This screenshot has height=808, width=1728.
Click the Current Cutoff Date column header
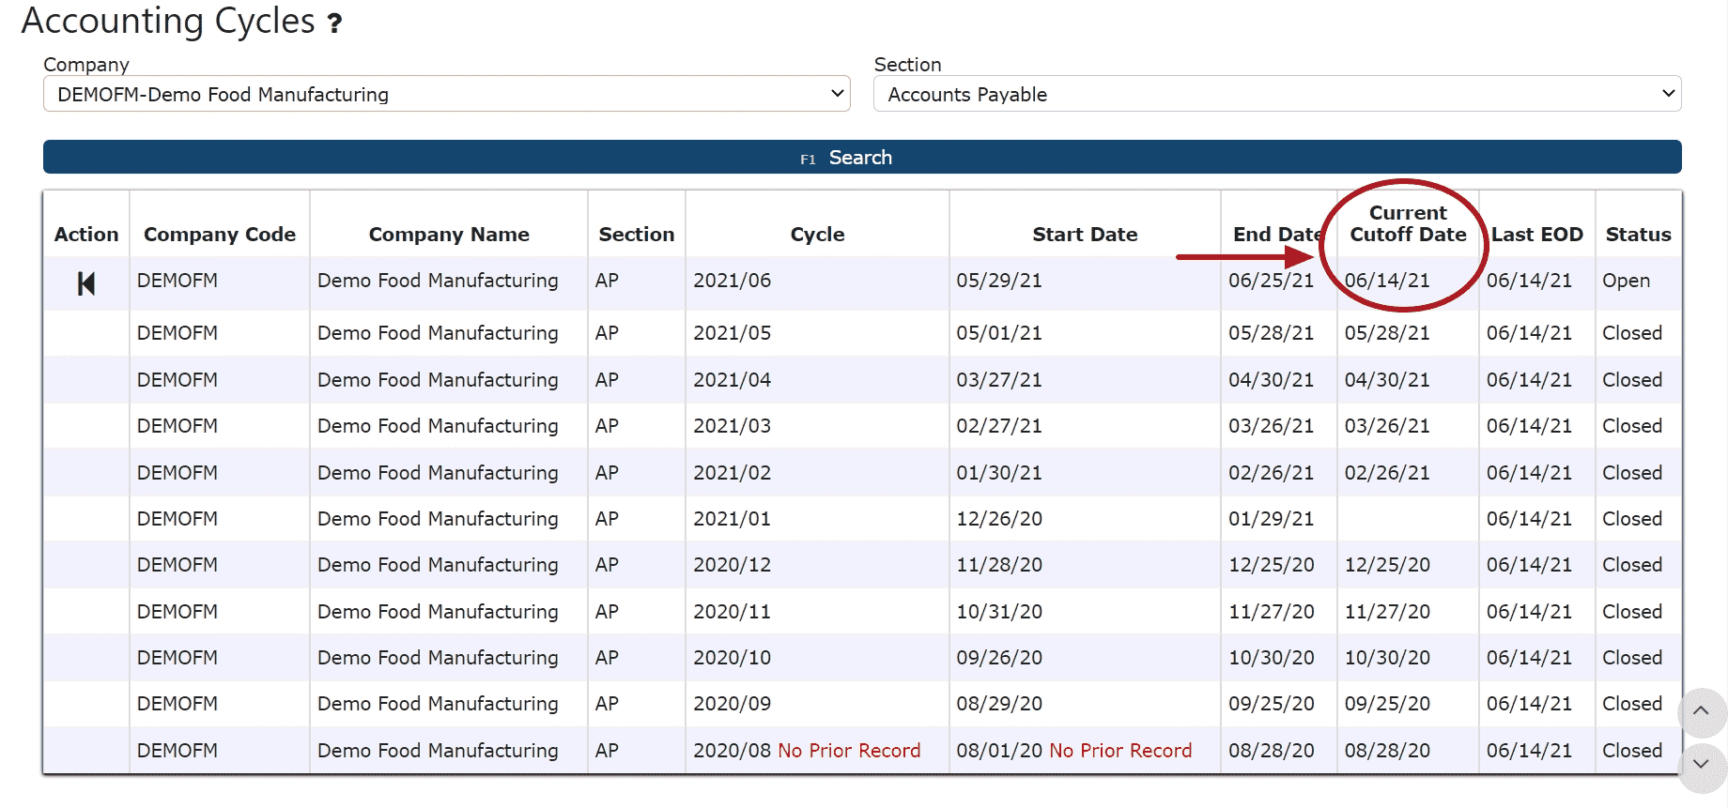tap(1407, 224)
